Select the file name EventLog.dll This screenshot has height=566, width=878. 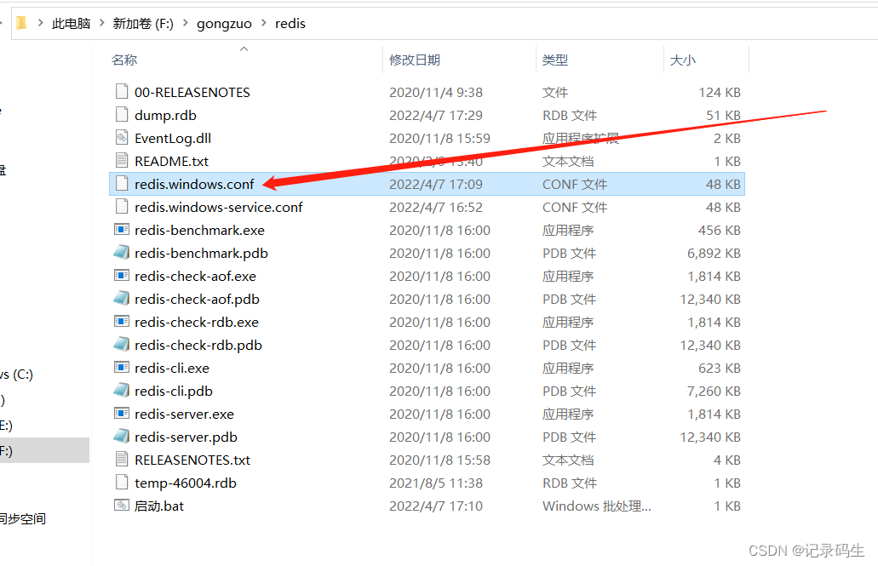click(x=173, y=138)
